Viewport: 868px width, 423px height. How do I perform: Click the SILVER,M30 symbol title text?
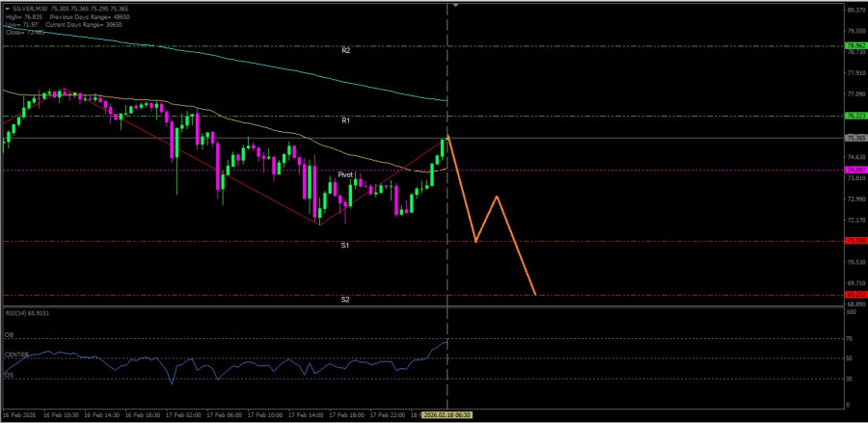coord(29,10)
